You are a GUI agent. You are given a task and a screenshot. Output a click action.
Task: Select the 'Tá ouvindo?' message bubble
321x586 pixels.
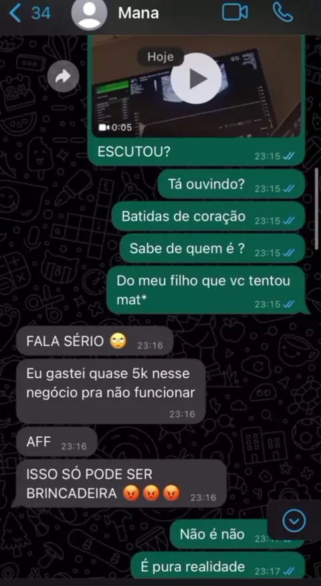click(x=231, y=184)
